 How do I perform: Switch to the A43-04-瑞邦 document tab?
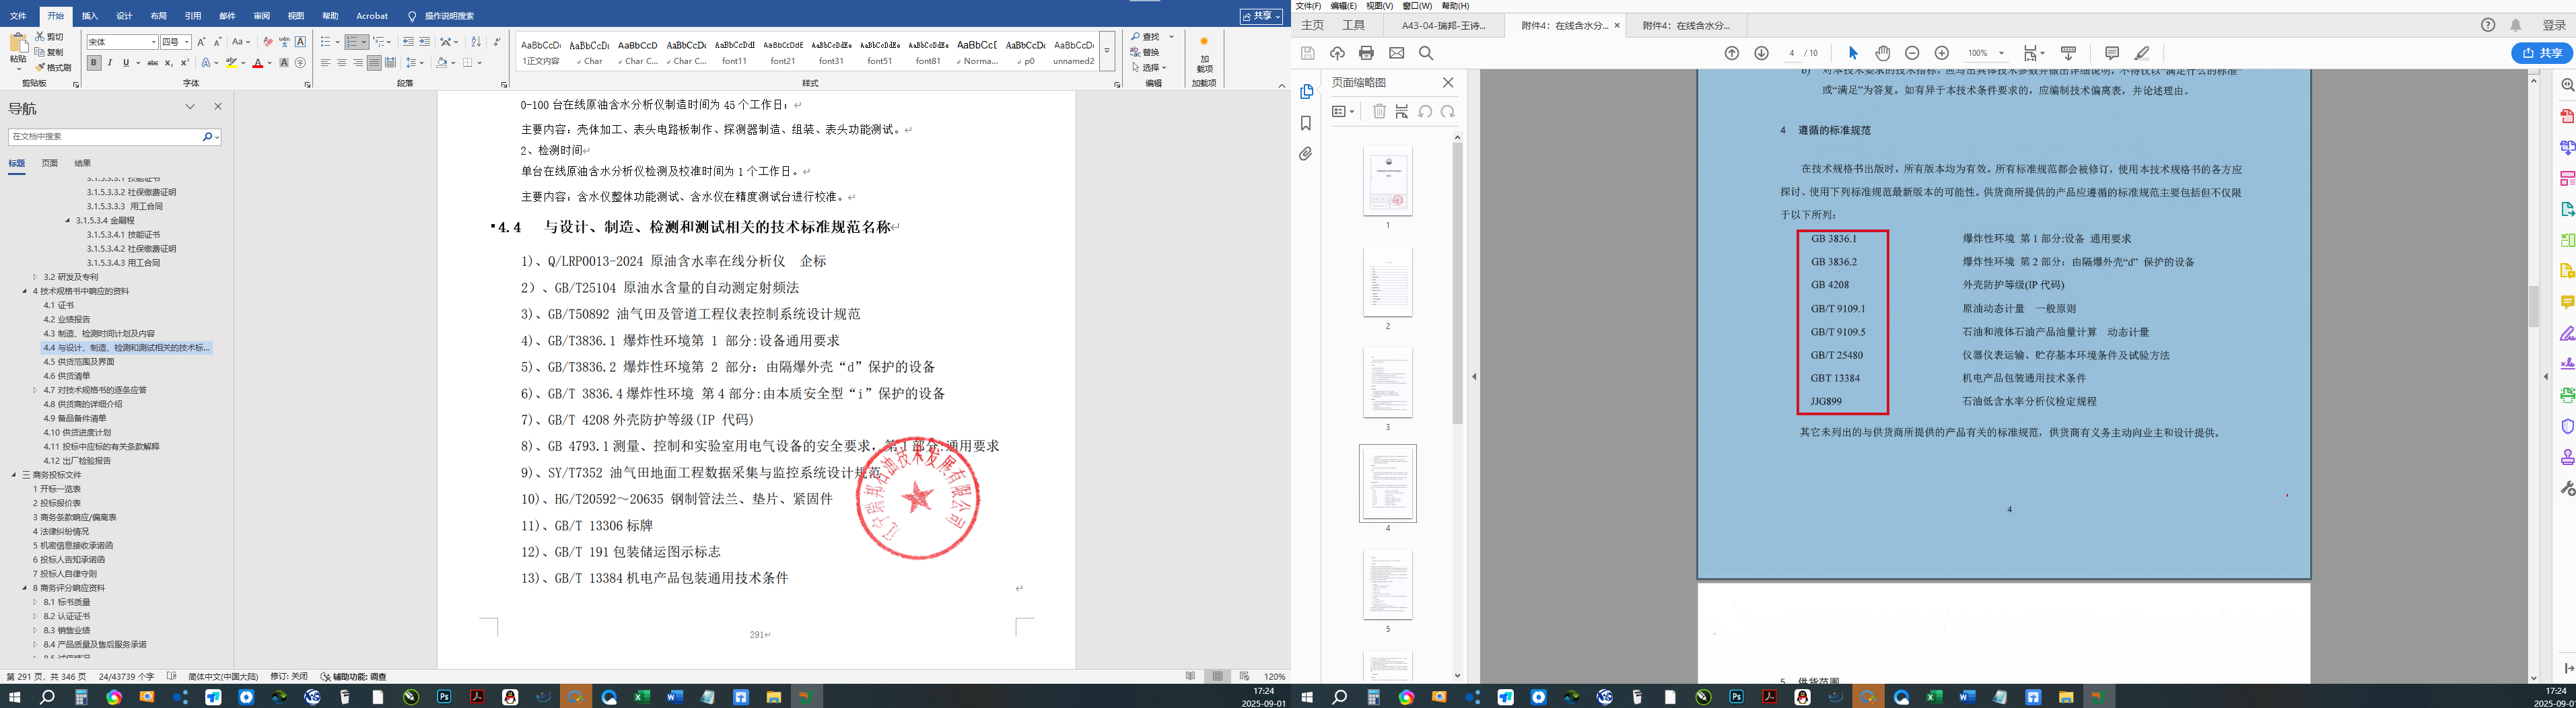click(x=1443, y=26)
